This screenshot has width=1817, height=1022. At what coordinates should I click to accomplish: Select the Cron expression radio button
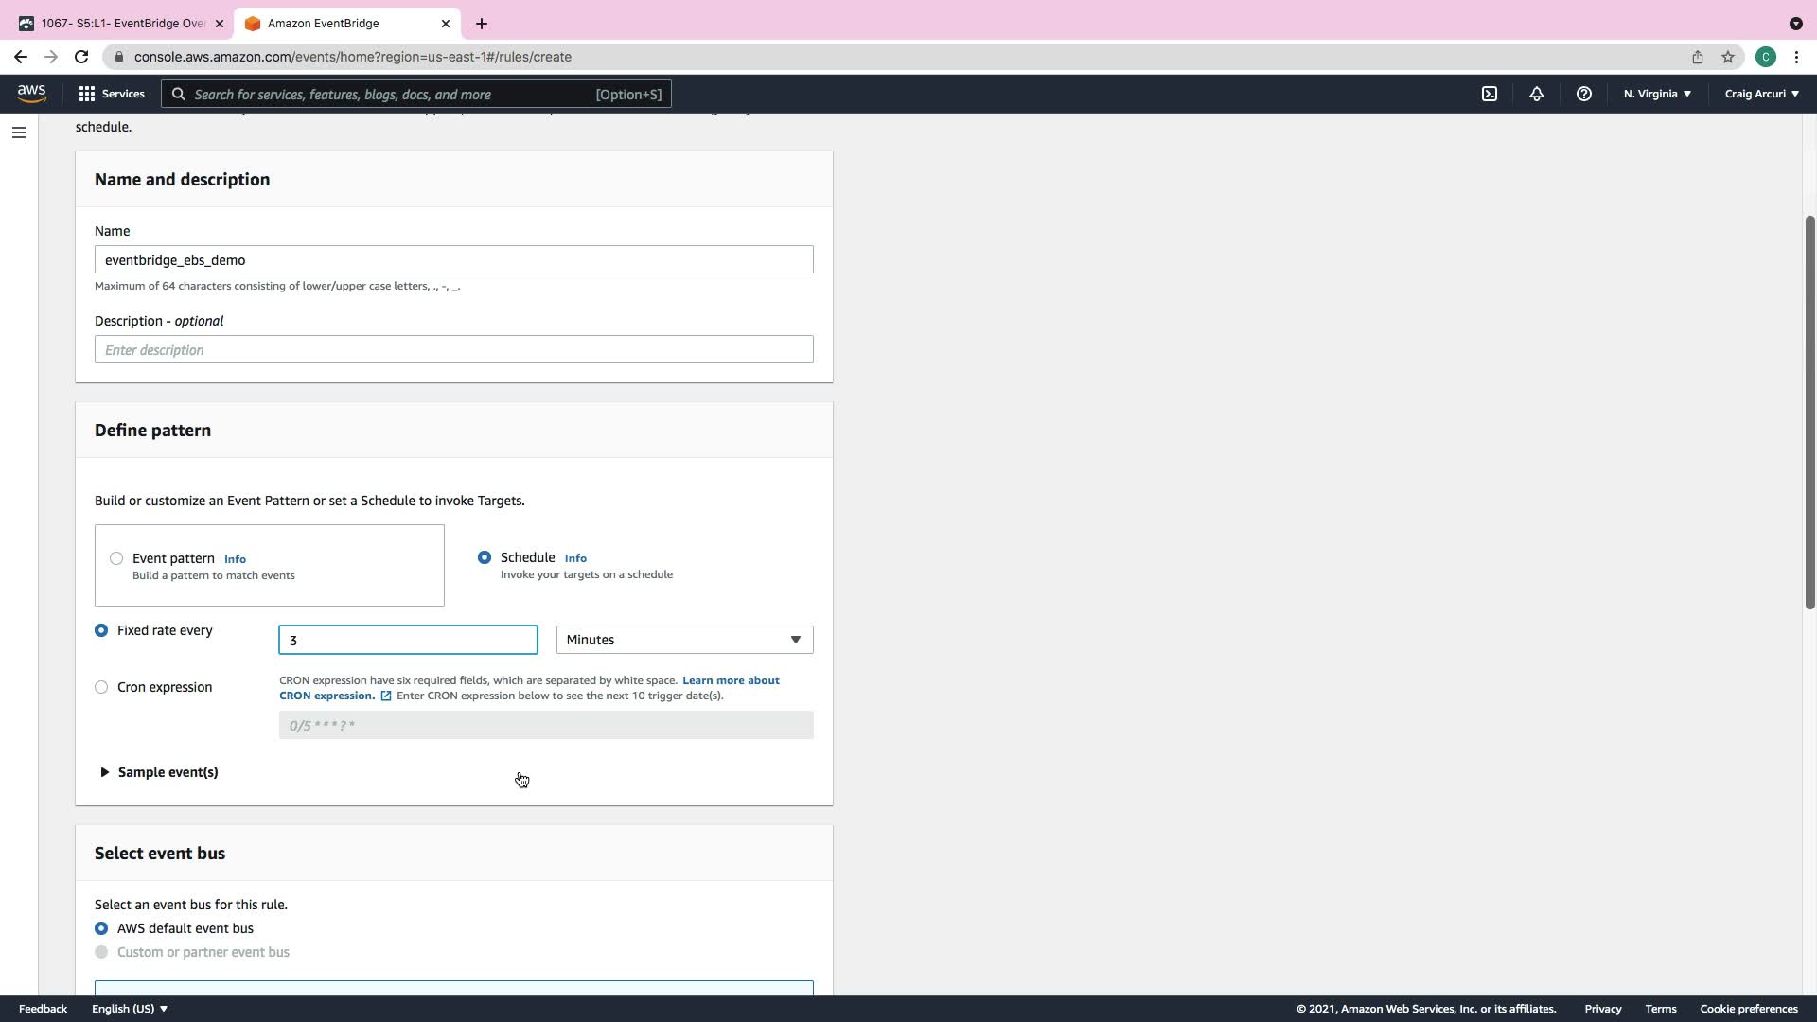[x=101, y=687]
